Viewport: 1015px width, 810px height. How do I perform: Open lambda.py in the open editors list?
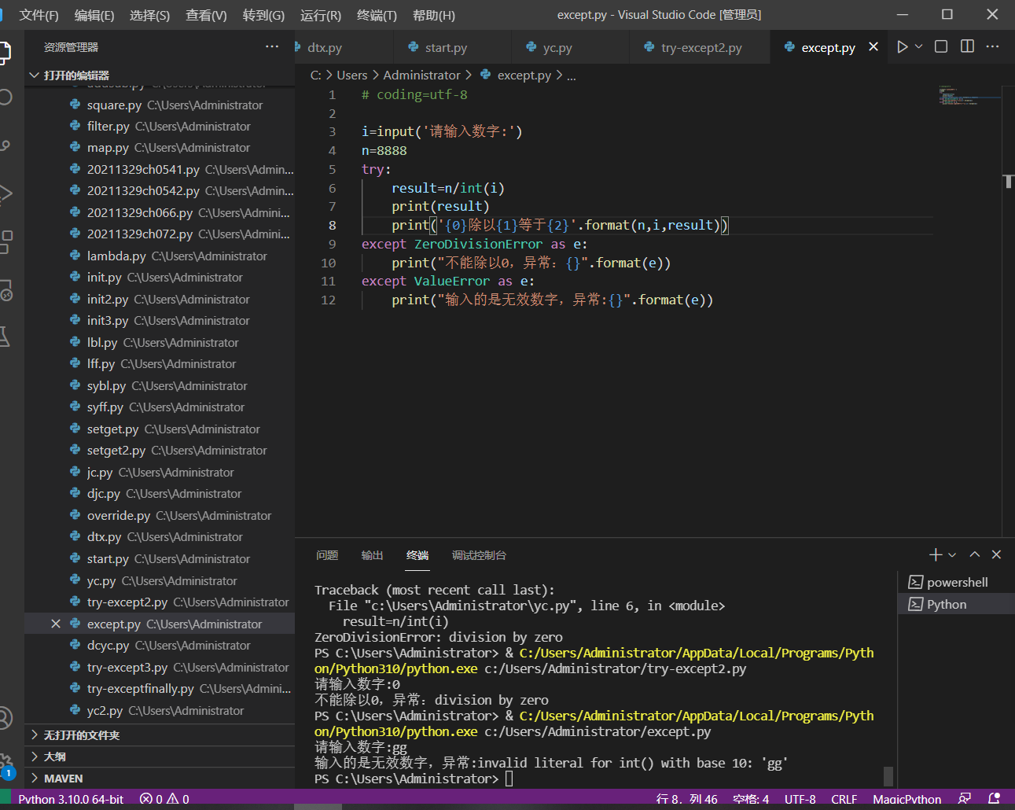tap(116, 256)
